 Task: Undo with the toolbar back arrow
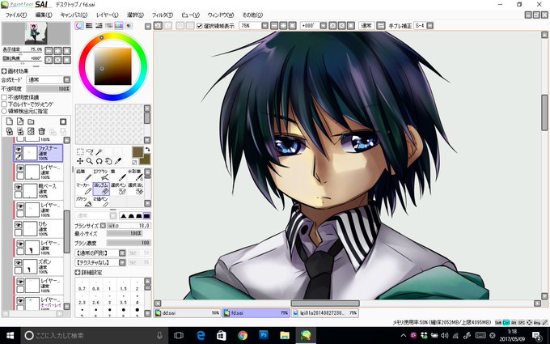159,26
